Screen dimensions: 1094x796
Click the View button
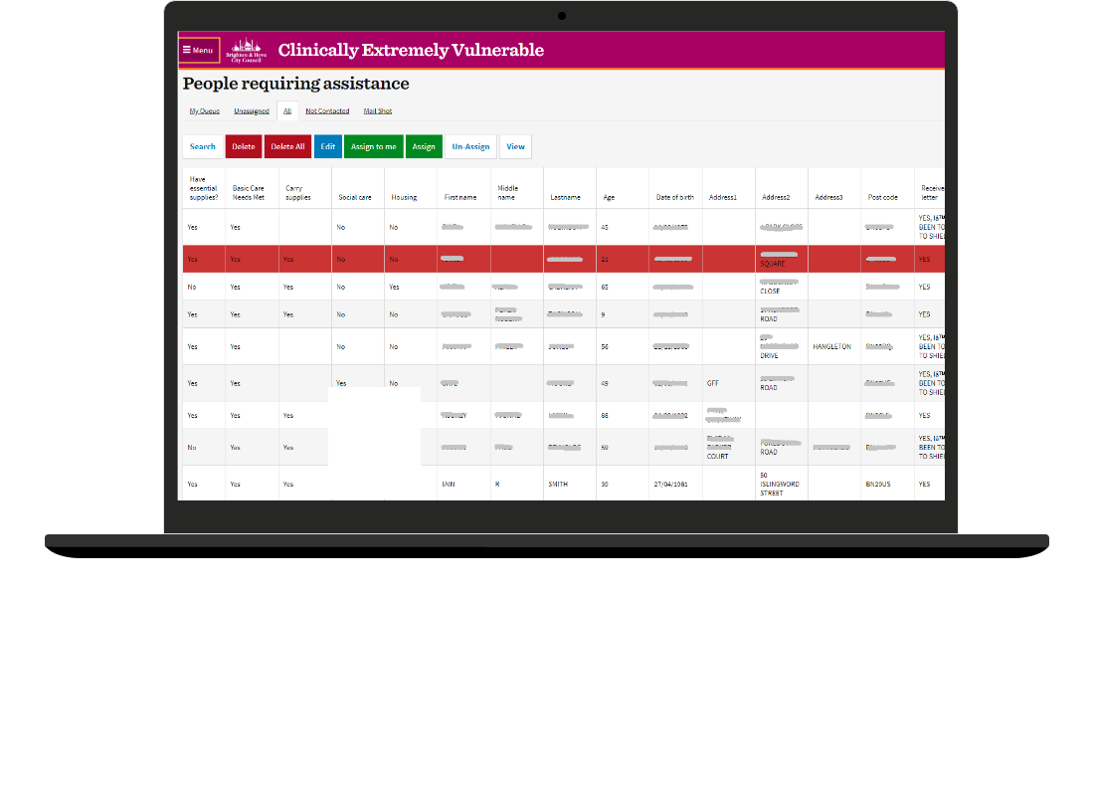click(515, 146)
